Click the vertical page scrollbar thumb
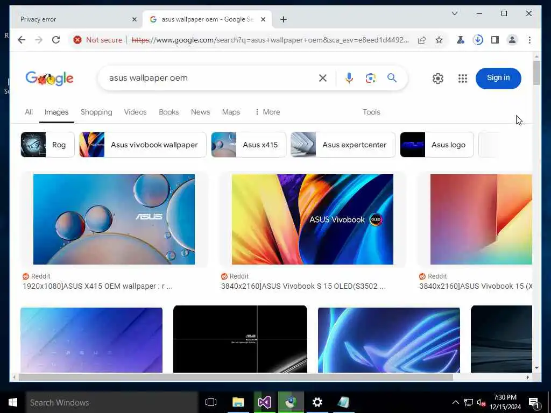The height and width of the screenshot is (413, 551). [536, 73]
